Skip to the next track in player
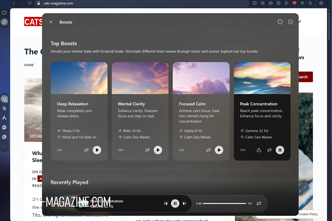 pyautogui.click(x=184, y=204)
